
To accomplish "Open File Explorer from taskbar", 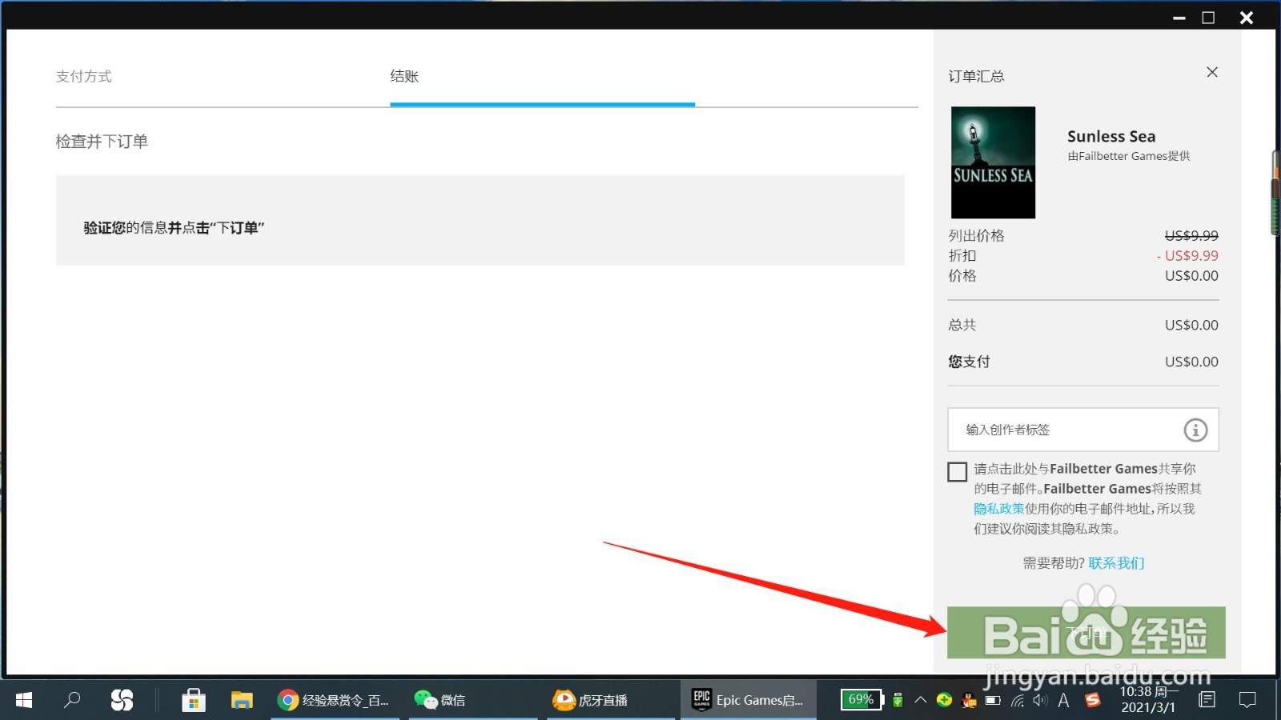I will (242, 700).
